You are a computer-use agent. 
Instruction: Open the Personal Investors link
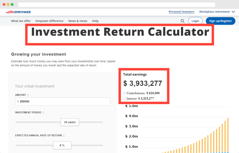click(181, 12)
